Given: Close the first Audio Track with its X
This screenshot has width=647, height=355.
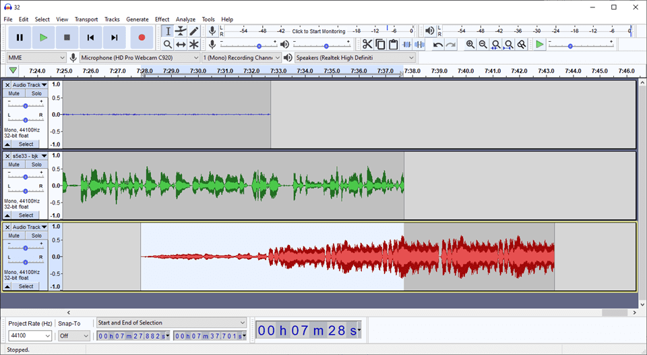Looking at the screenshot, I should coord(7,85).
